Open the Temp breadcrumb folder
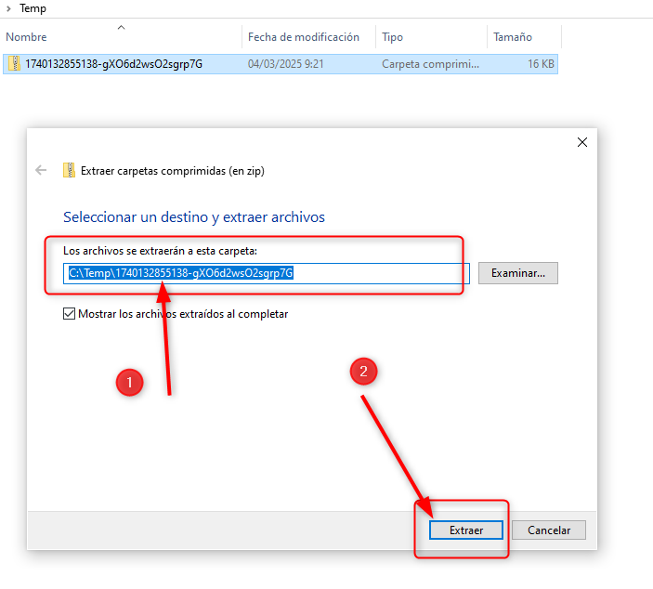Viewport: 653px width, 589px height. coord(33,8)
